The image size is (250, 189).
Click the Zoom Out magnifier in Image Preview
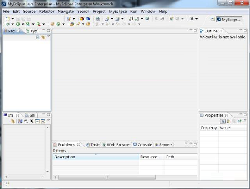pos(26,121)
